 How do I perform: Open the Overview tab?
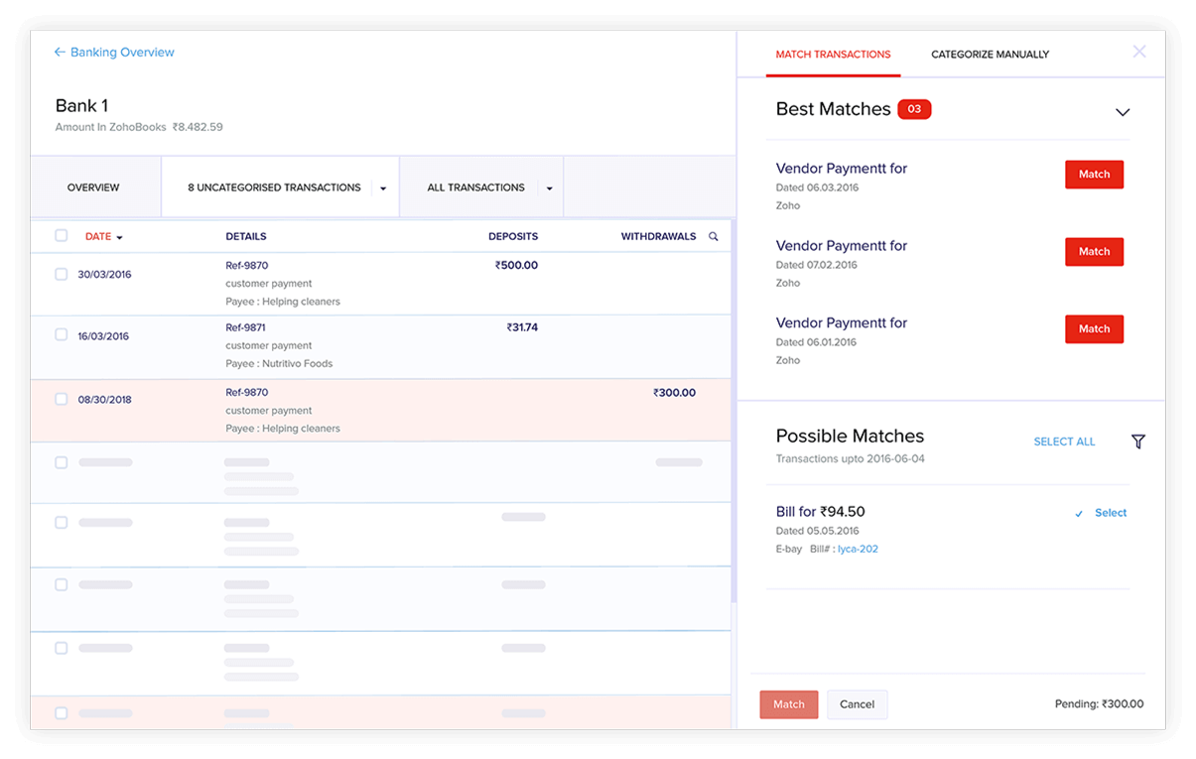click(x=93, y=188)
